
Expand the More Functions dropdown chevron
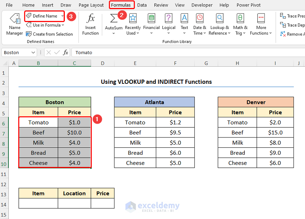click(270, 33)
